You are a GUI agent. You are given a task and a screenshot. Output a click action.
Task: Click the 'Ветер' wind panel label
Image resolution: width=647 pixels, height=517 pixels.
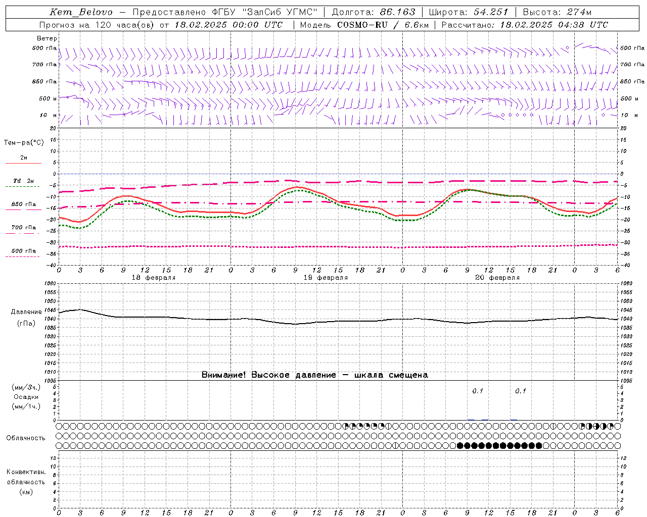(x=47, y=38)
